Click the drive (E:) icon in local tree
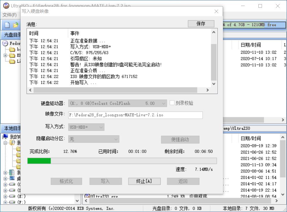This screenshot has width=287, height=212. pyautogui.click(x=12, y=196)
